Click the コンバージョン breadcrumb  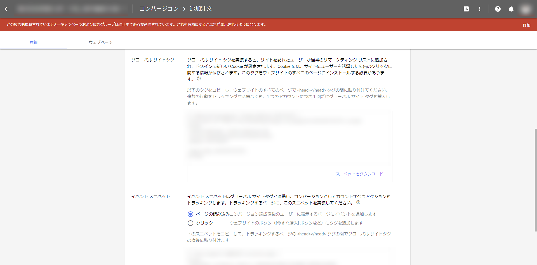tap(159, 9)
